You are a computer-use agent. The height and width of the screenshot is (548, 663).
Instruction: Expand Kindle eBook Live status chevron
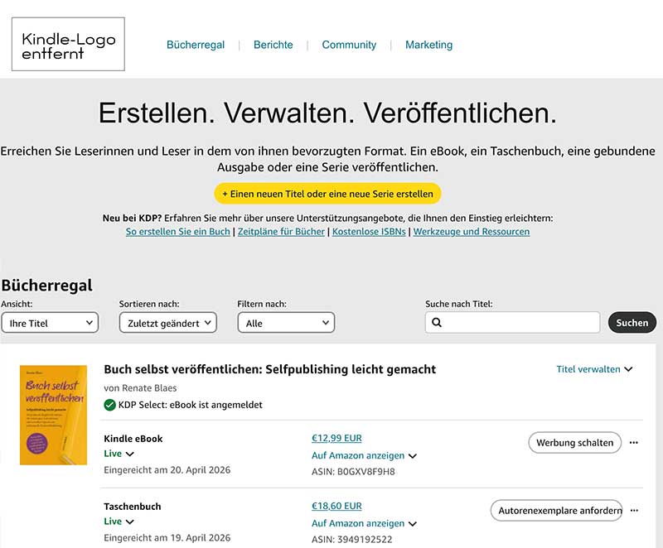pyautogui.click(x=130, y=454)
